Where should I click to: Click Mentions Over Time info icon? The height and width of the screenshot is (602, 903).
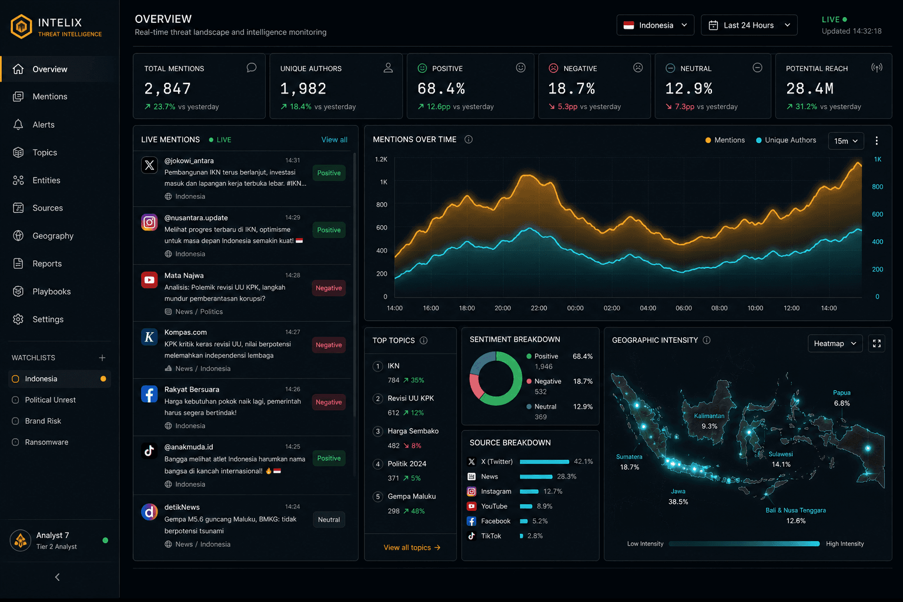click(469, 139)
